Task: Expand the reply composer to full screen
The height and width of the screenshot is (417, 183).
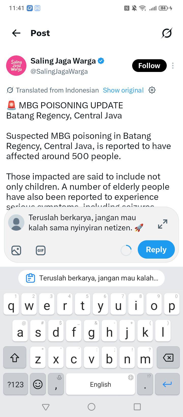Action: coord(163,224)
